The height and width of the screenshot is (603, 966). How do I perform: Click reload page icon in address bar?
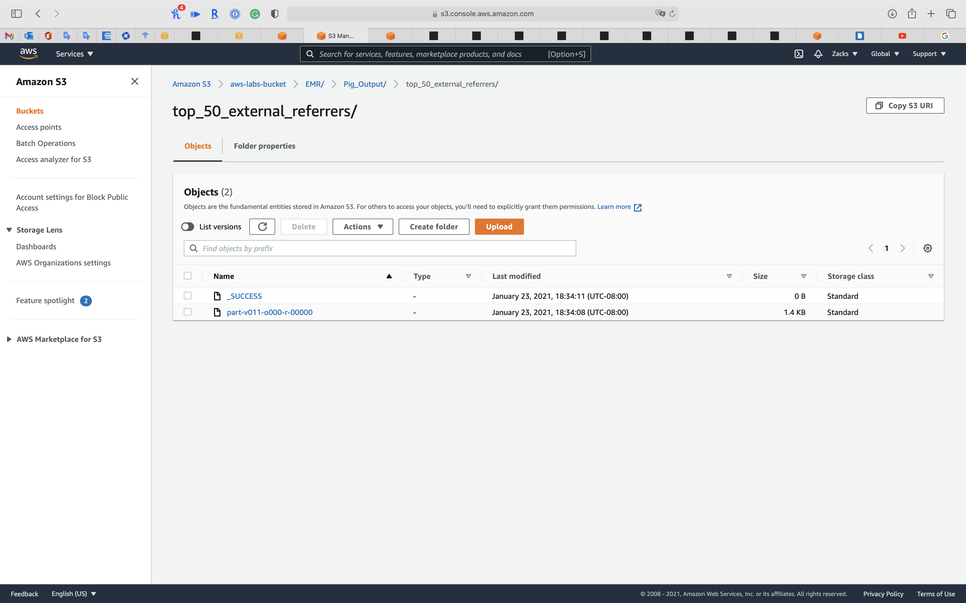672,13
